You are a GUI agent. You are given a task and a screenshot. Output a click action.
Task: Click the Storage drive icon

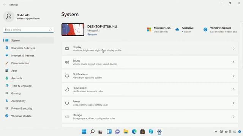coord(67,117)
